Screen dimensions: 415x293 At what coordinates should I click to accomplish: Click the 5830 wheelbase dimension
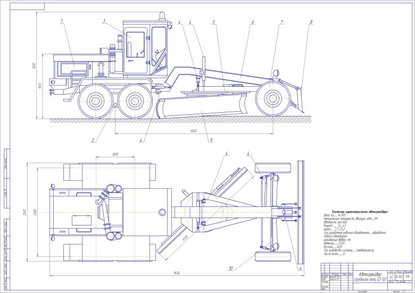(194, 130)
